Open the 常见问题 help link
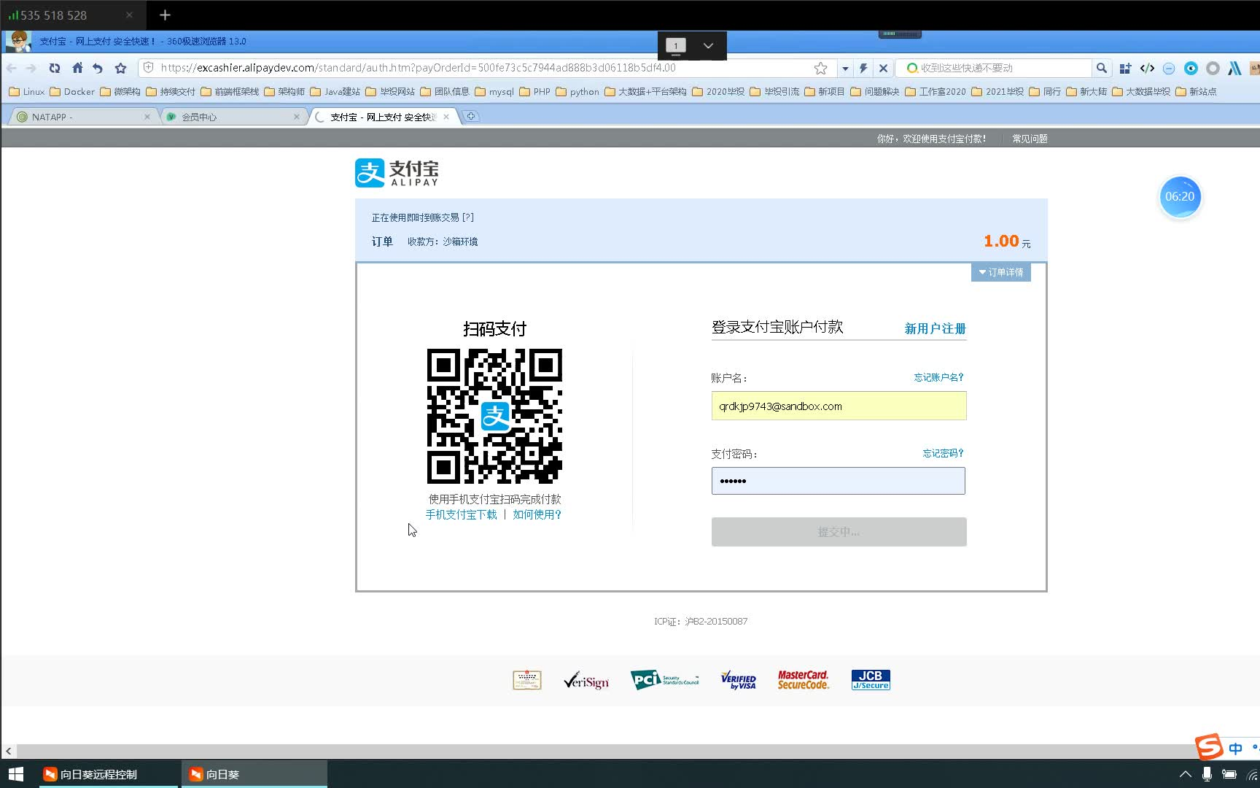 1030,139
